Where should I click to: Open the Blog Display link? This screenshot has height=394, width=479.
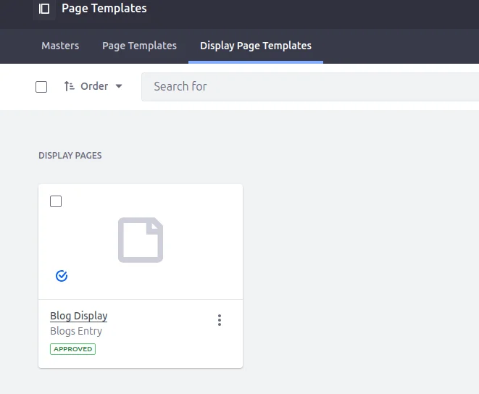78,316
